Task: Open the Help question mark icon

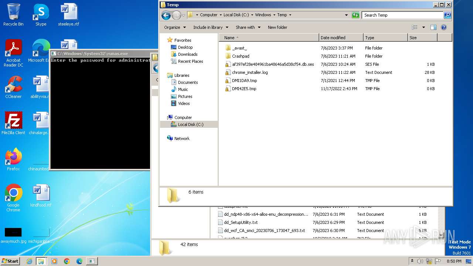Action: pos(444,27)
